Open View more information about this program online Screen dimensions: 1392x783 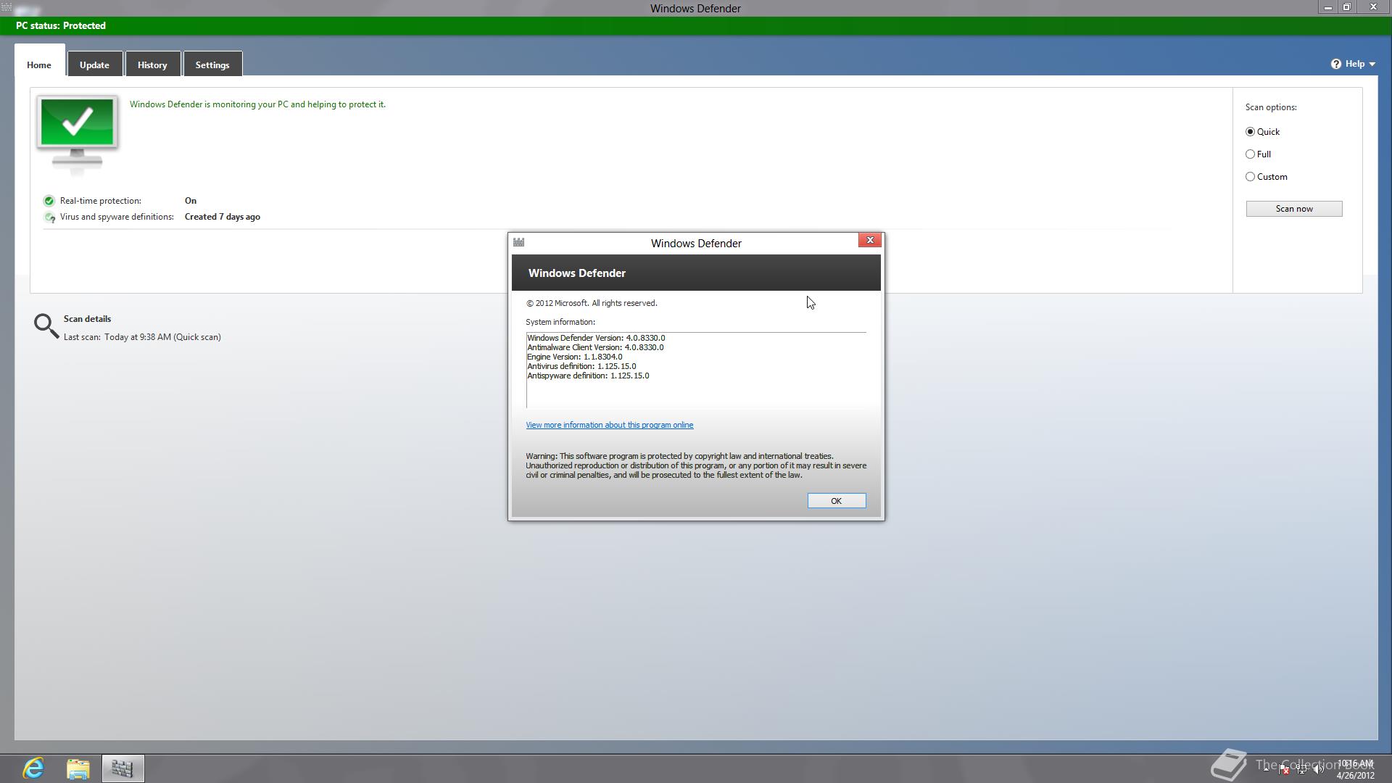610,426
